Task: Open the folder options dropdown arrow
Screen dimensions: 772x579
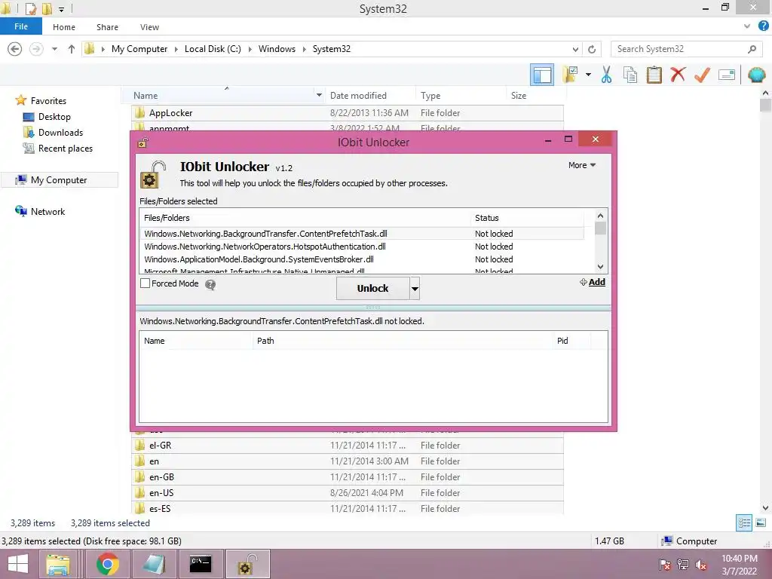Action: coord(588,75)
